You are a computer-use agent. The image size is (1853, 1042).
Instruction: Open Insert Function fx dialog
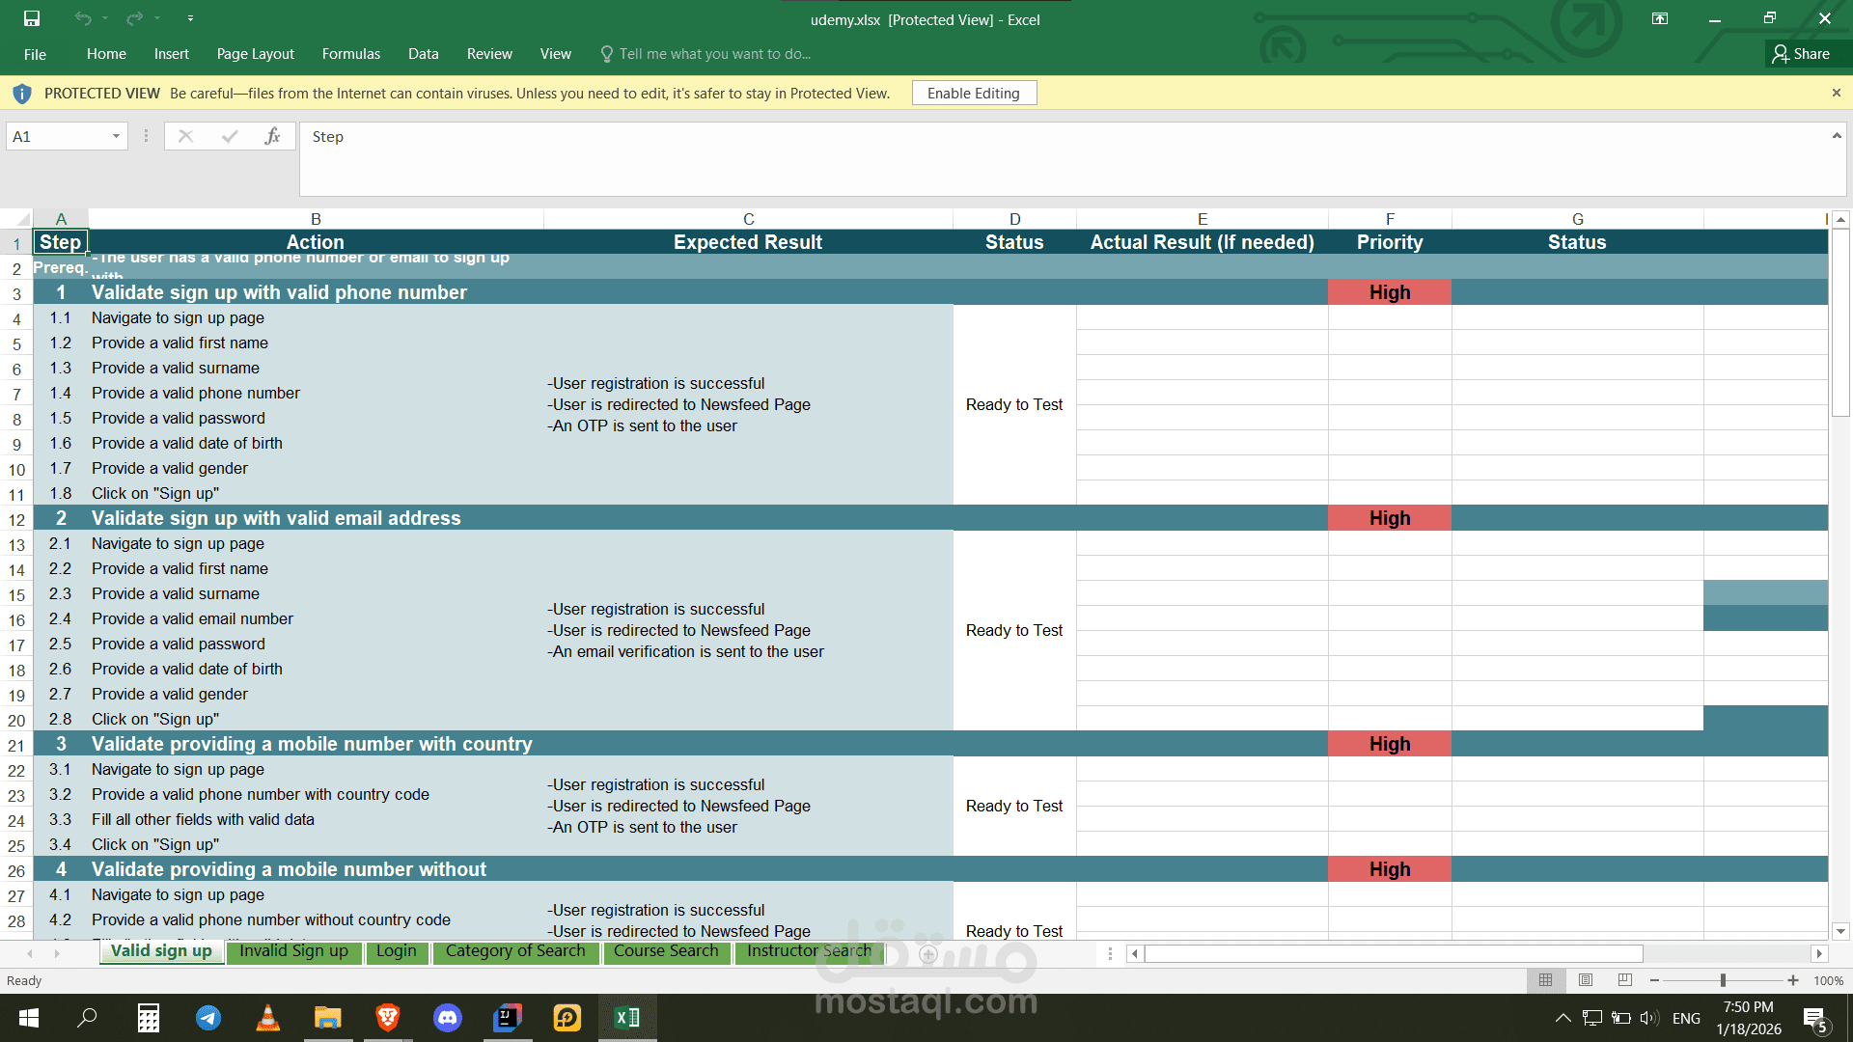tap(272, 137)
